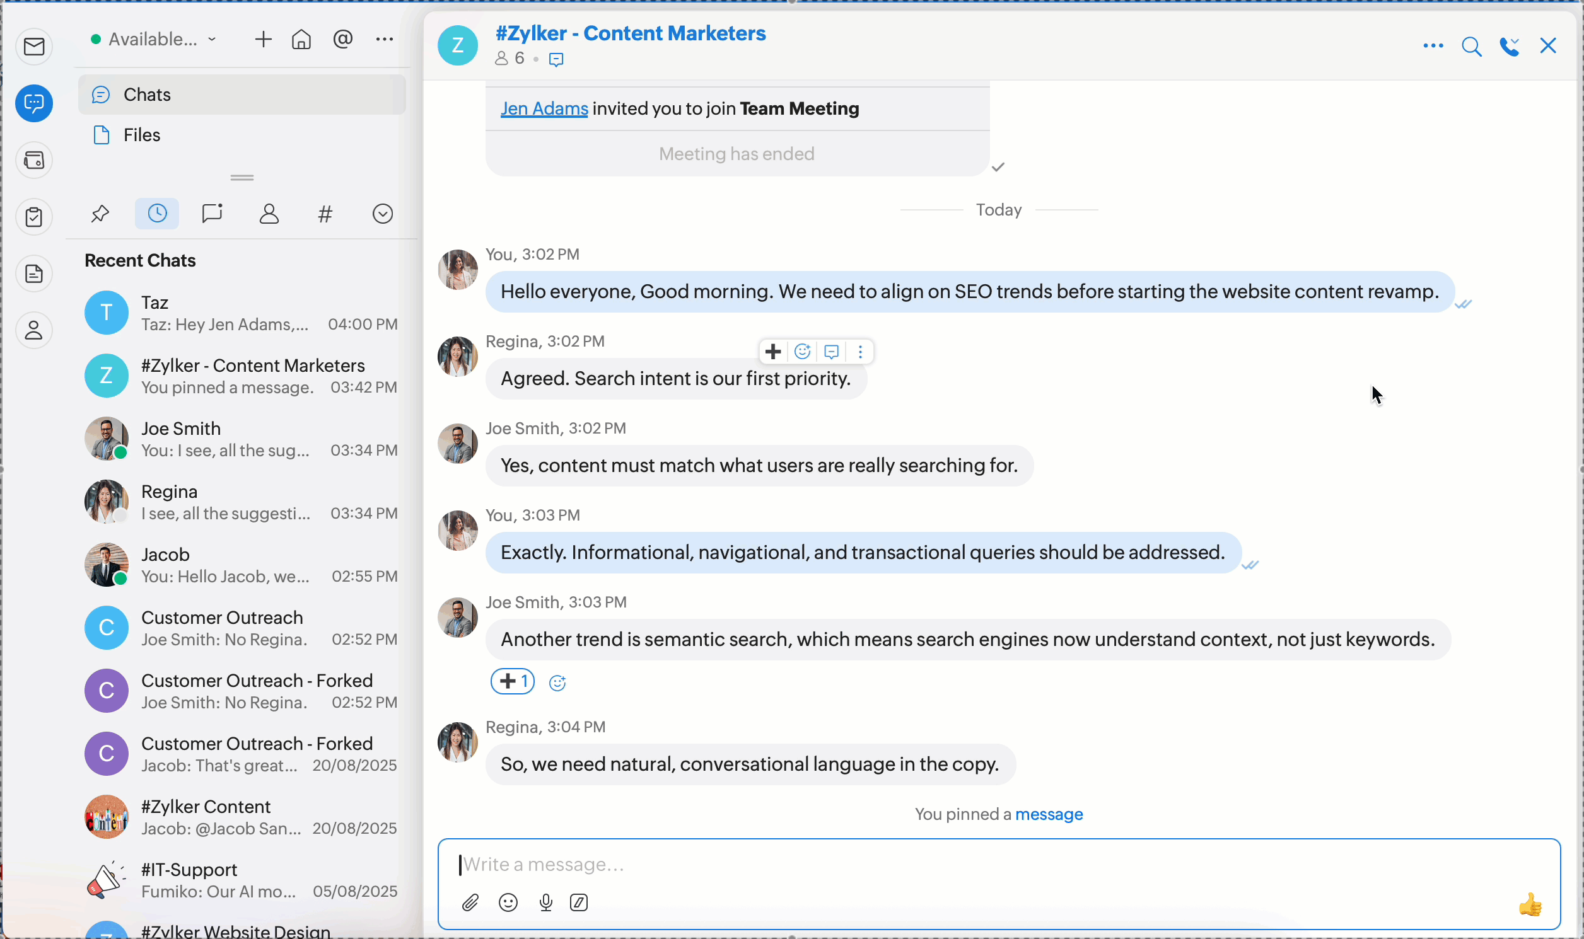
Task: Start a call in this channel
Action: coord(1510,46)
